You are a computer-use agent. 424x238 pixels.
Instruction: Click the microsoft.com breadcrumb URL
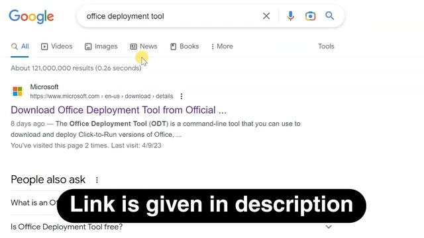pyautogui.click(x=101, y=97)
